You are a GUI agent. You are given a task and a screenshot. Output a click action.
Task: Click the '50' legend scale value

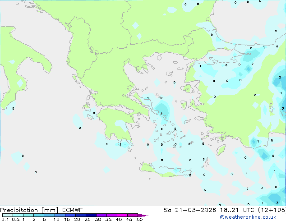[x=139, y=219]
